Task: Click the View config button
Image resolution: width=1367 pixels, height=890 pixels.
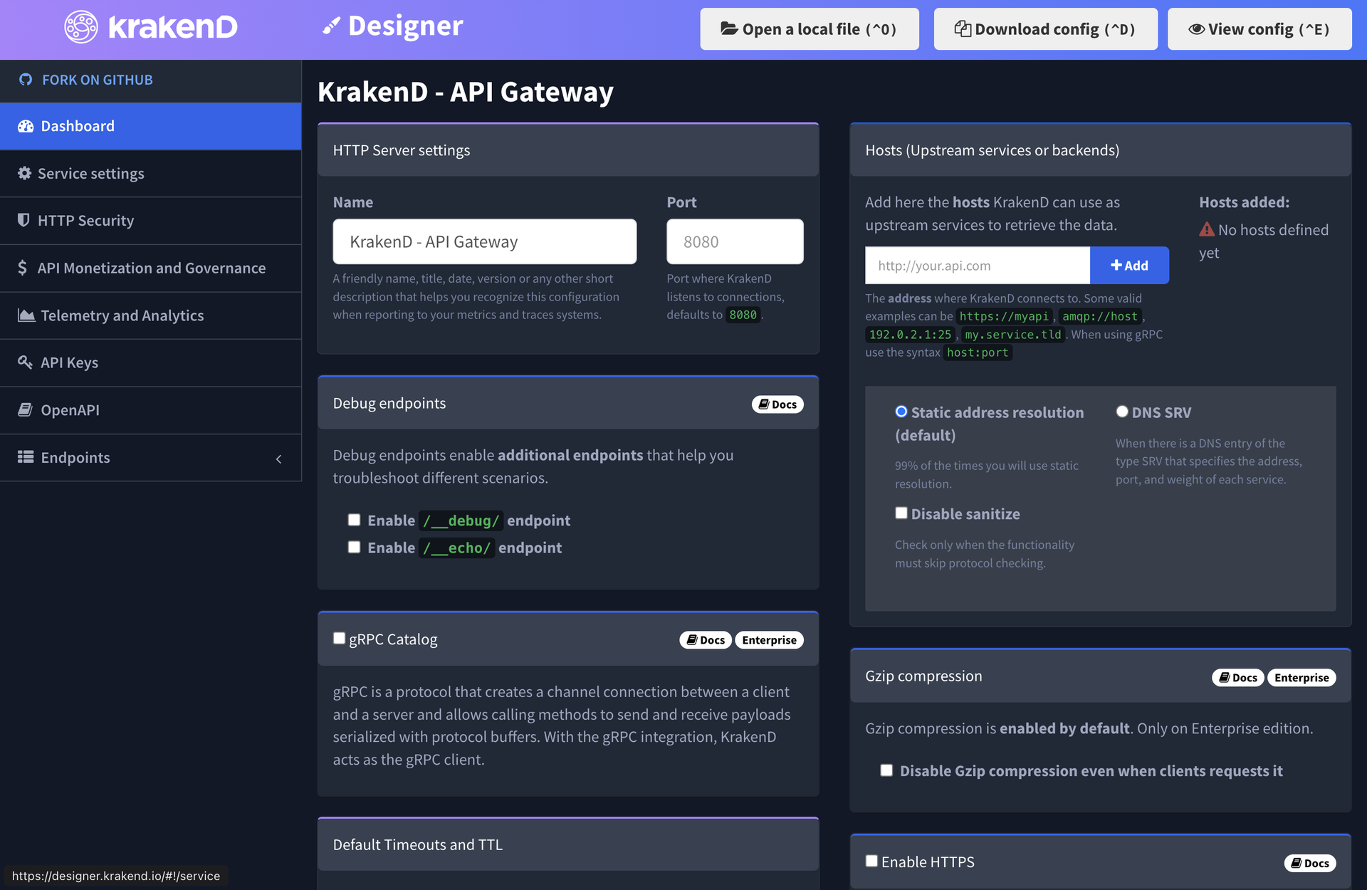Action: tap(1259, 29)
